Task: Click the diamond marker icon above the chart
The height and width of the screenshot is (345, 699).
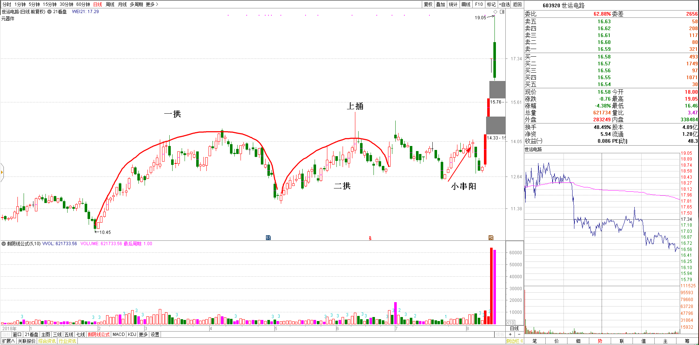Action: click(x=495, y=12)
